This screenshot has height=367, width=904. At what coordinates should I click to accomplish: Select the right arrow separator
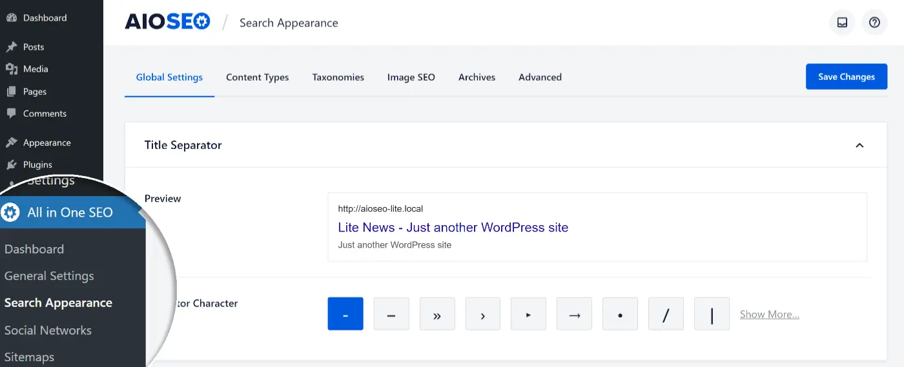(575, 313)
